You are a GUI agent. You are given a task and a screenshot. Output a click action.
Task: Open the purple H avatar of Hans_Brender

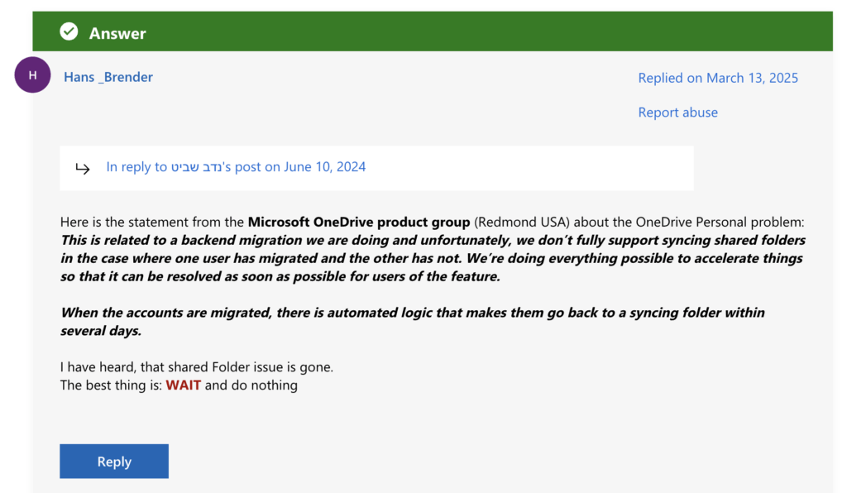(32, 75)
